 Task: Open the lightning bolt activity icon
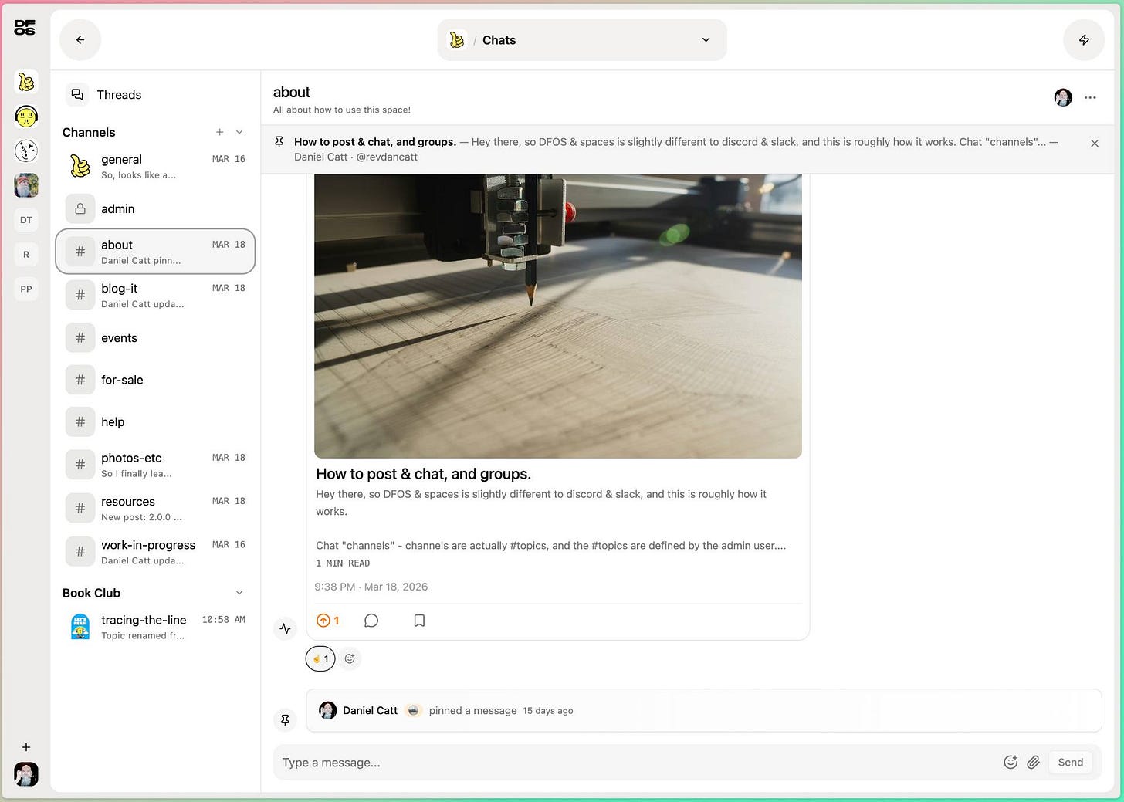1084,40
